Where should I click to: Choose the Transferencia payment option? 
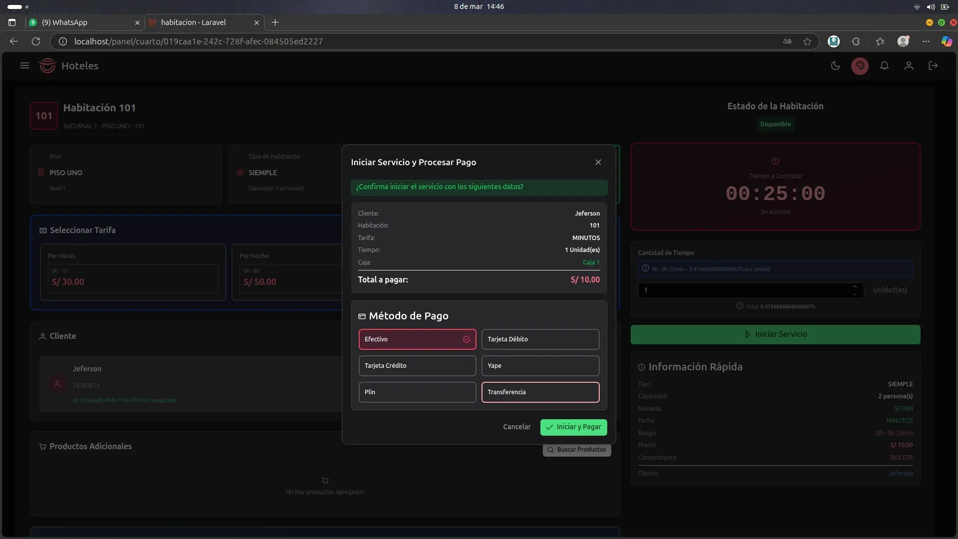(540, 392)
